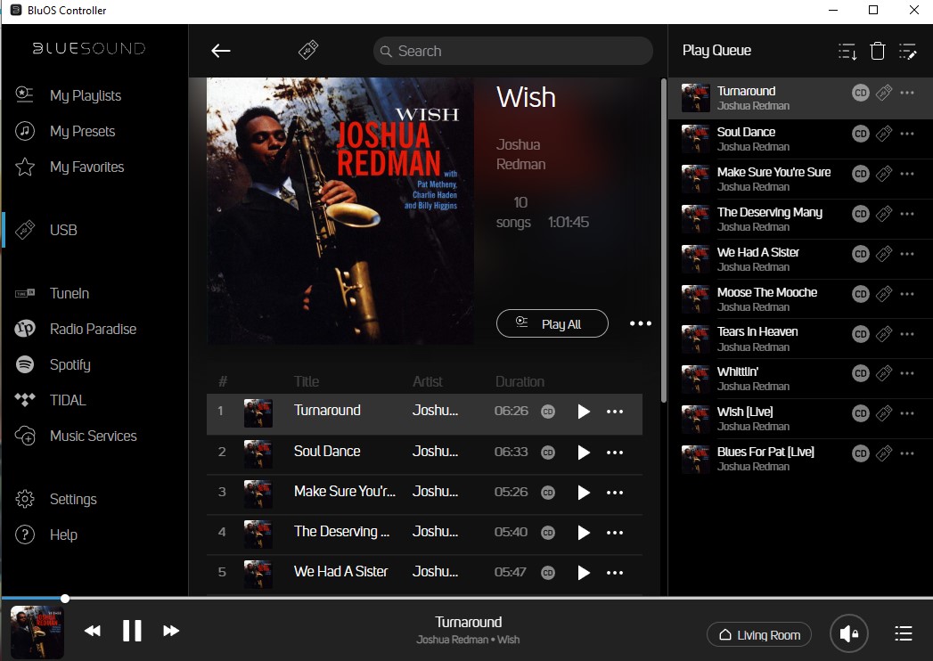933x661 pixels.
Task: Pause playback
Action: pos(132,631)
